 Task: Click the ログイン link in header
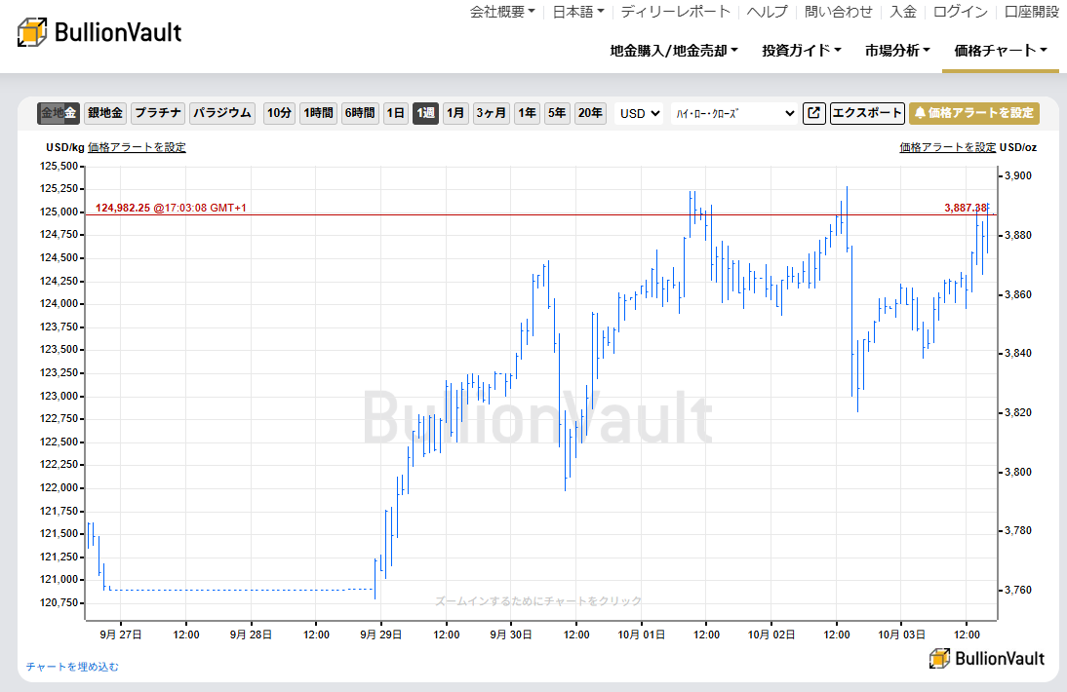coord(960,12)
